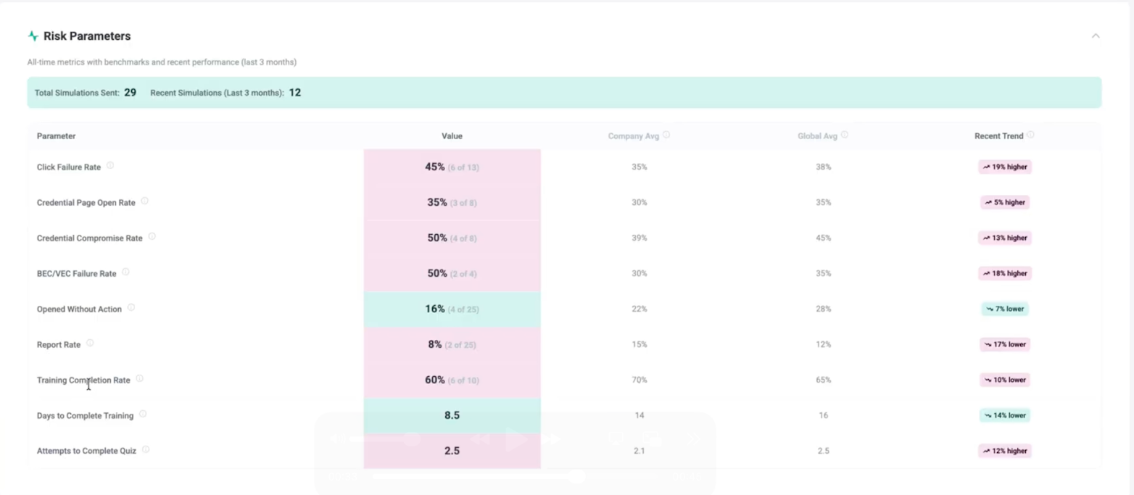
Task: Open info icon beside Click Failure Rate
Action: tap(110, 165)
